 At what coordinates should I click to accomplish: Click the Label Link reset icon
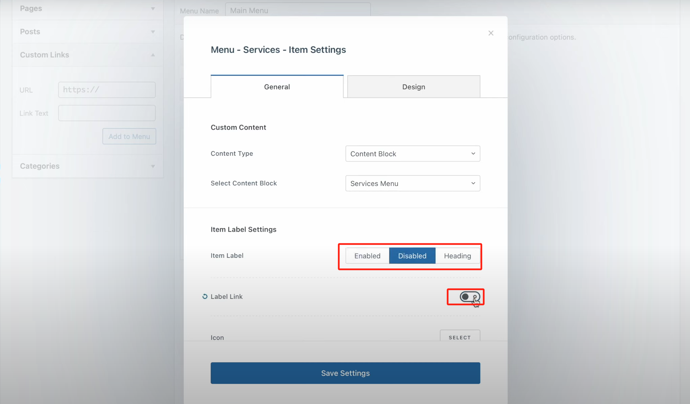tap(205, 296)
